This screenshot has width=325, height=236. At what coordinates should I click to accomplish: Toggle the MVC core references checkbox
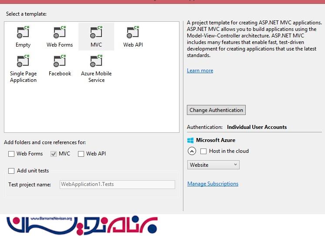(x=54, y=154)
